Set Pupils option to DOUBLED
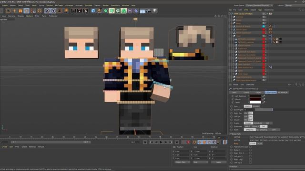 coord(258,123)
